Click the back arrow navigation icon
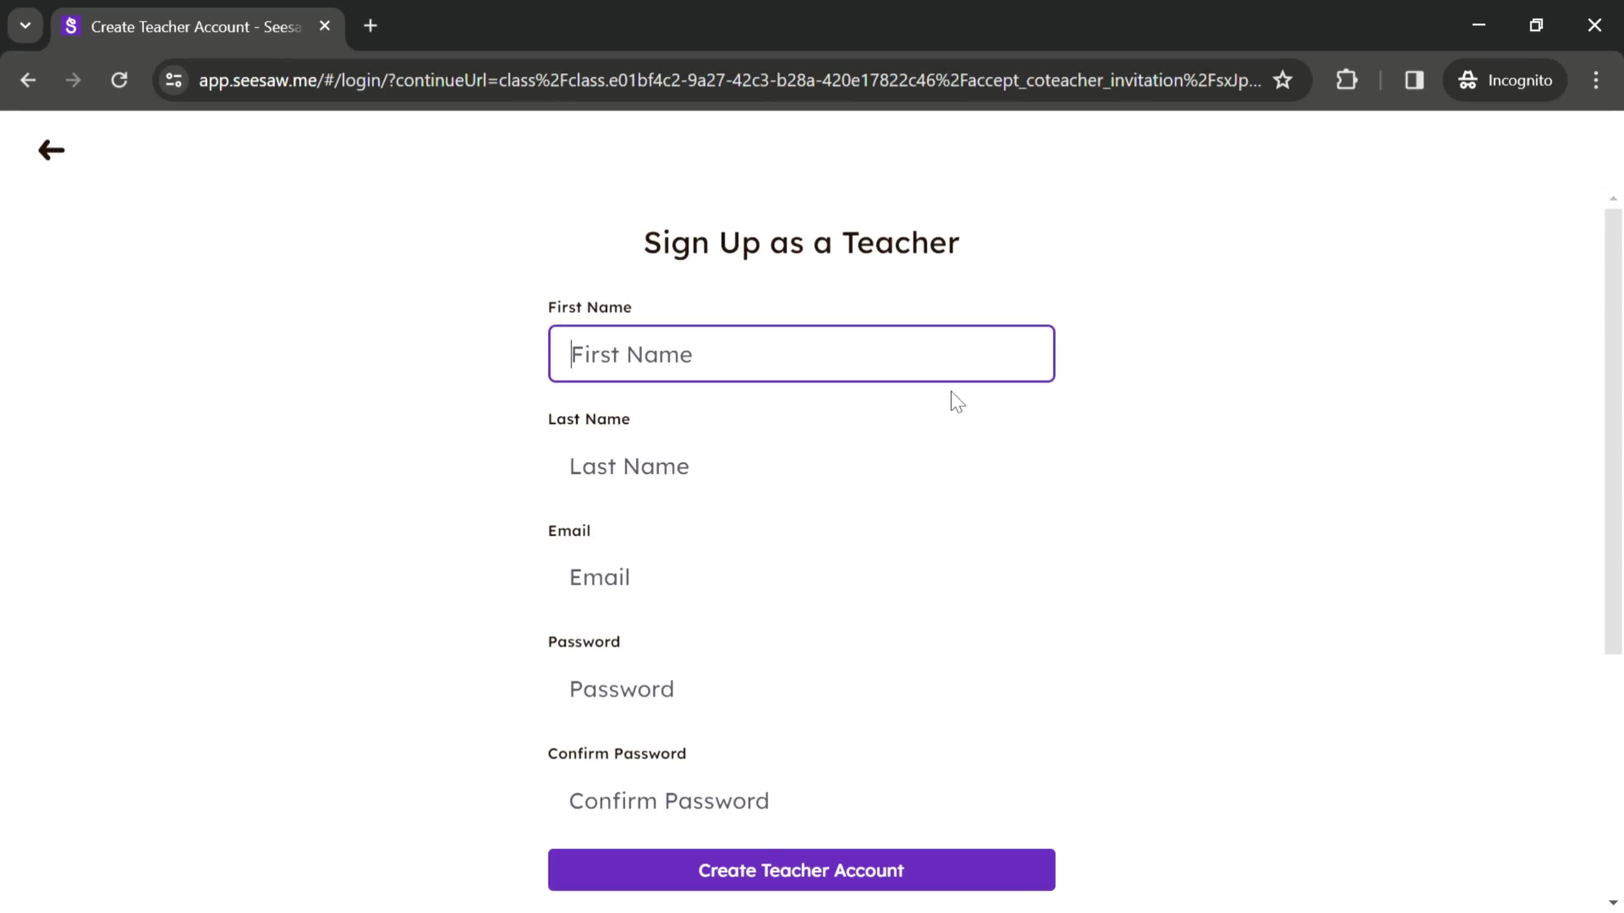Screen dimensions: 1624x913 pos(51,148)
